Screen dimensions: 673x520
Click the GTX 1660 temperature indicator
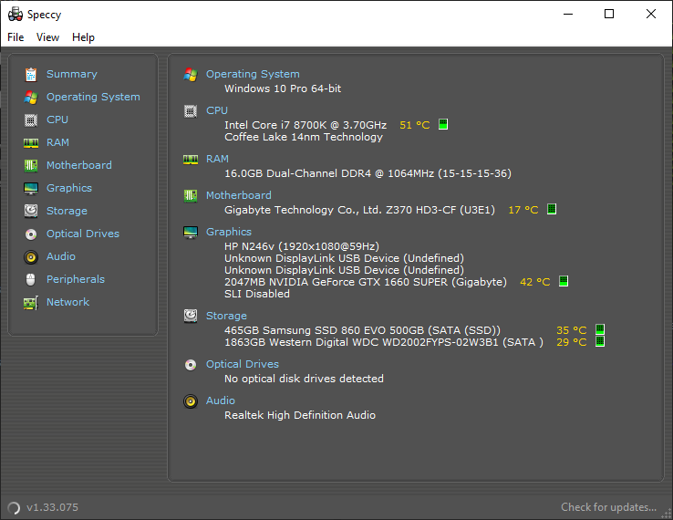pyautogui.click(x=564, y=281)
